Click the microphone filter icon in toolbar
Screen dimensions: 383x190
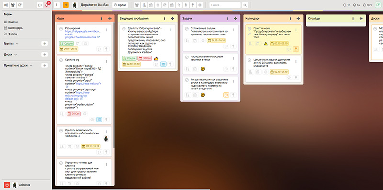pyautogui.click(x=186, y=5)
